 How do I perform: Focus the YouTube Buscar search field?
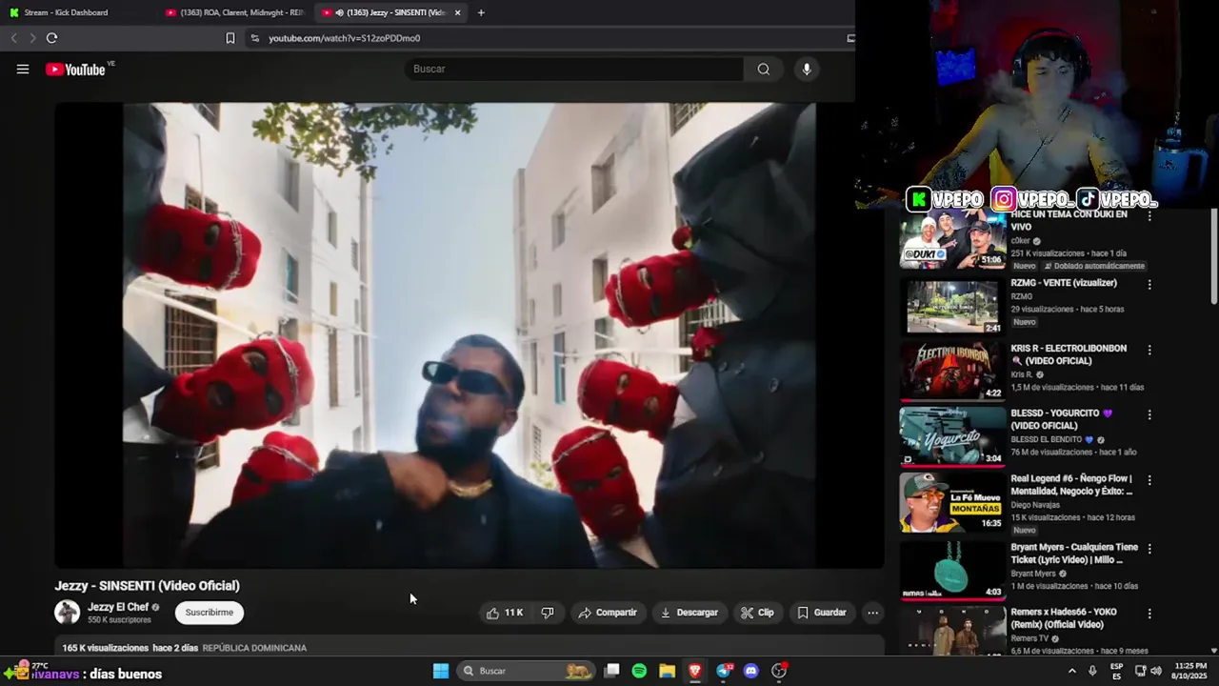[x=574, y=69]
